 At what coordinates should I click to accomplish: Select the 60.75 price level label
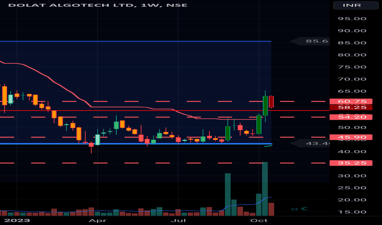[351, 101]
